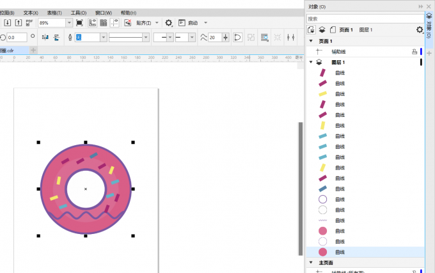
Task: Toggle the show guidelines icon
Action: [115, 23]
